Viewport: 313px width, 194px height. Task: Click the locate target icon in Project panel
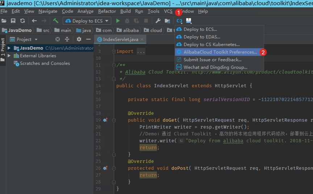pos(58,39)
